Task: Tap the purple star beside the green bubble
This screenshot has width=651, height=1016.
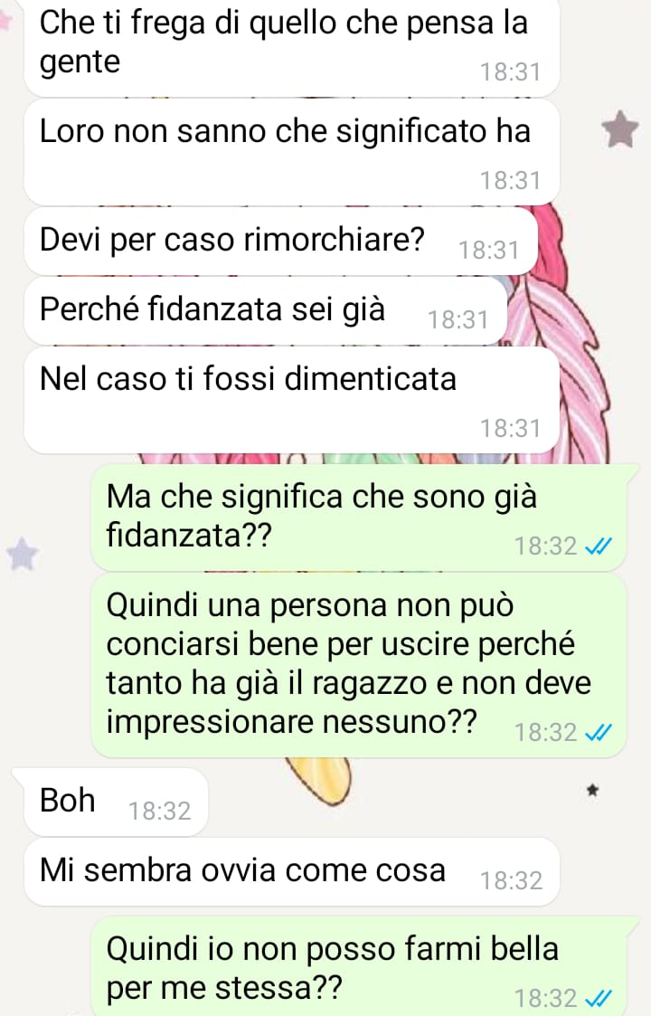Action: 22,554
